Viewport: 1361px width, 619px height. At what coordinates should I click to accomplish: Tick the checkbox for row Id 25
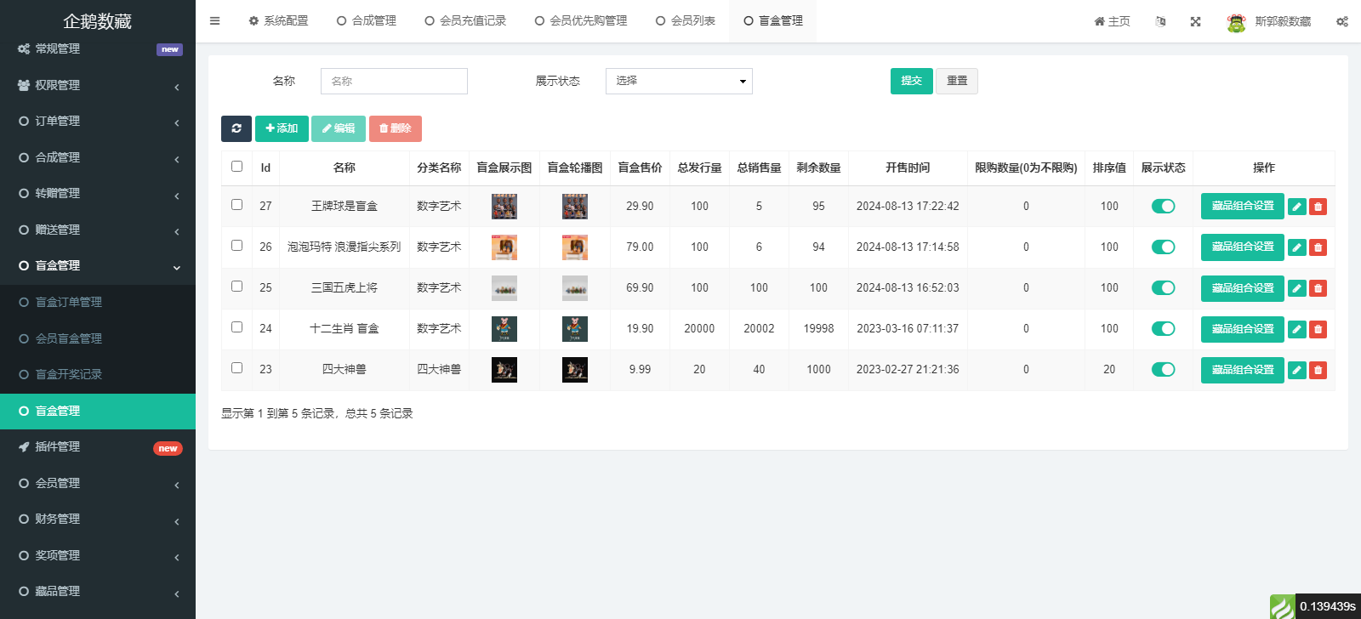[236, 287]
